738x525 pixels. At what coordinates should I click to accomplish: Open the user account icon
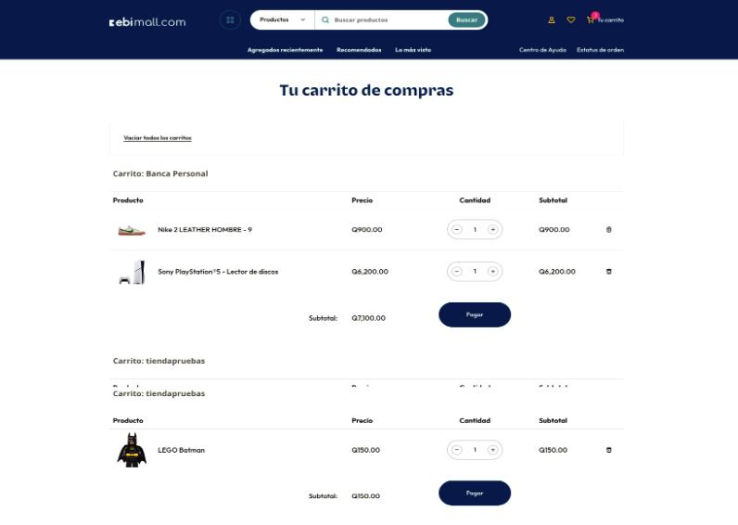[552, 20]
